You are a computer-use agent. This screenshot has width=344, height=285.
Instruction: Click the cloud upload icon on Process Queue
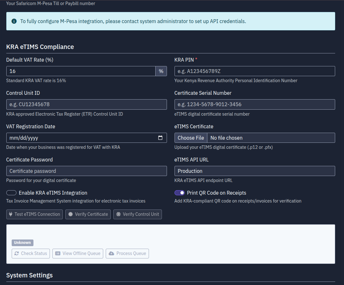click(111, 253)
